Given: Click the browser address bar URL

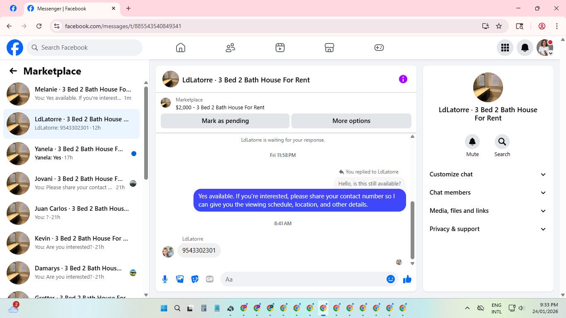Looking at the screenshot, I should (x=123, y=26).
